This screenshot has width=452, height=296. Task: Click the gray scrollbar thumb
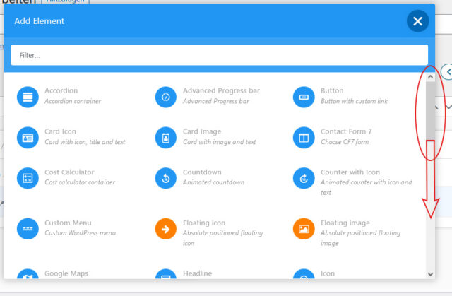[x=430, y=111]
